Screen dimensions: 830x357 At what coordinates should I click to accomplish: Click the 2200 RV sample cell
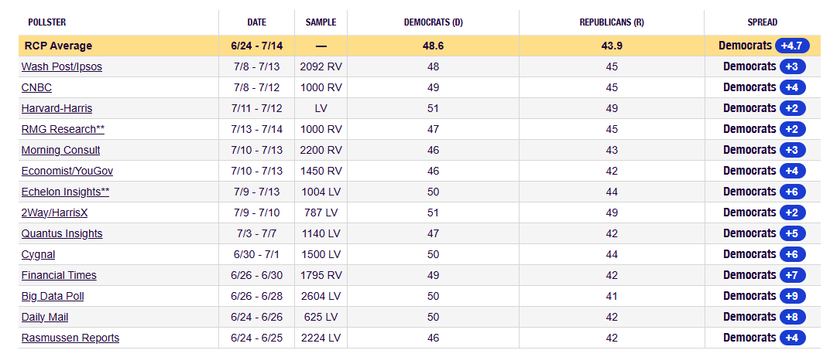coord(321,151)
